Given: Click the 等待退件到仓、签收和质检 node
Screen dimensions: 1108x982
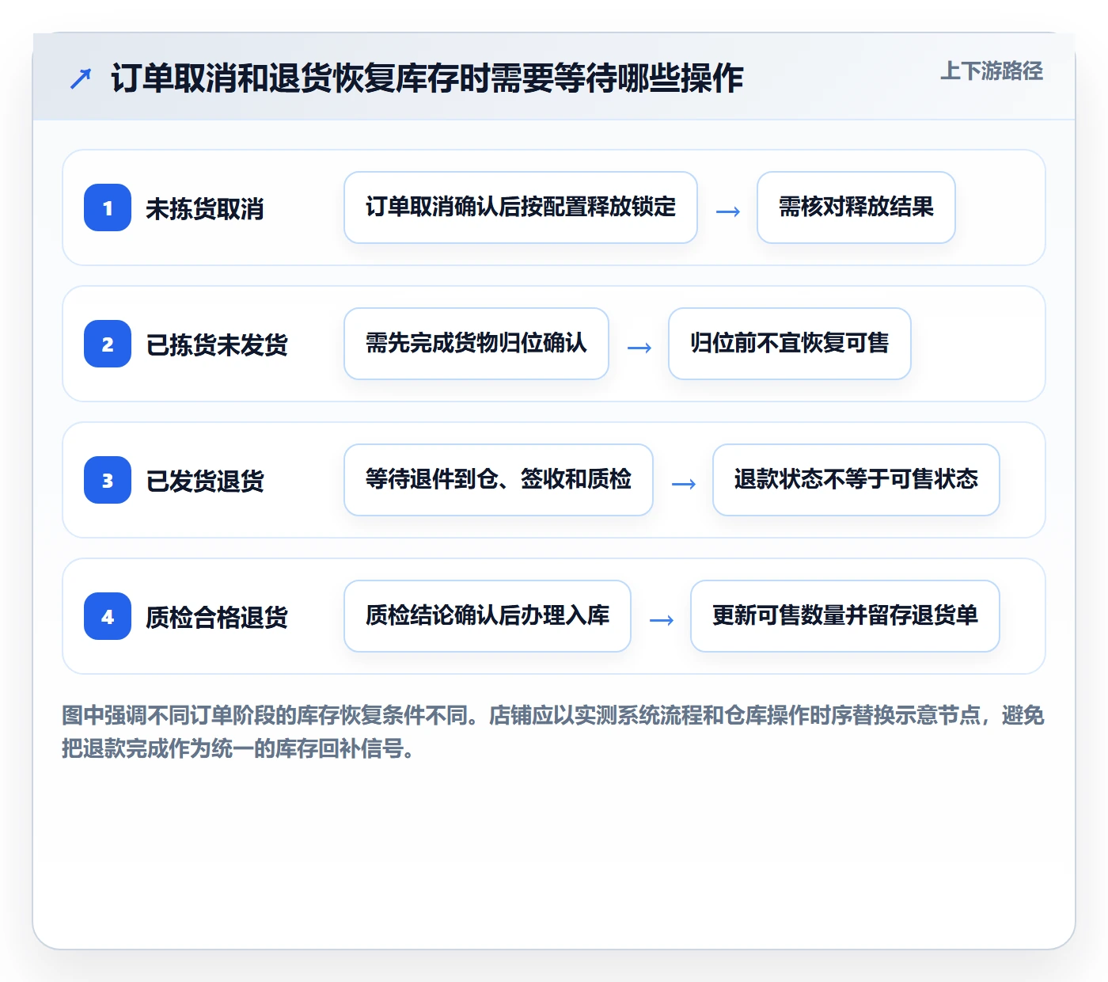Looking at the screenshot, I should [x=499, y=480].
